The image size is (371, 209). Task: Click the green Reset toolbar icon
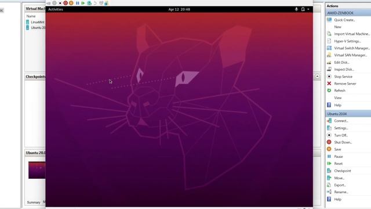(83, 3)
